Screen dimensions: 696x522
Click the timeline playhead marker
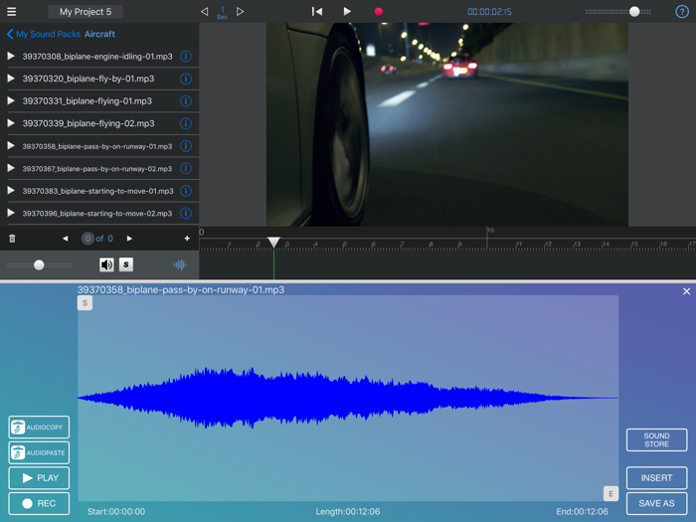tap(273, 243)
